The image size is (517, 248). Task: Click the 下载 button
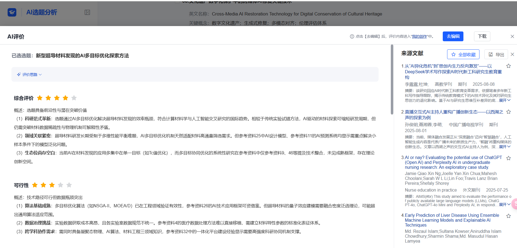(x=482, y=36)
